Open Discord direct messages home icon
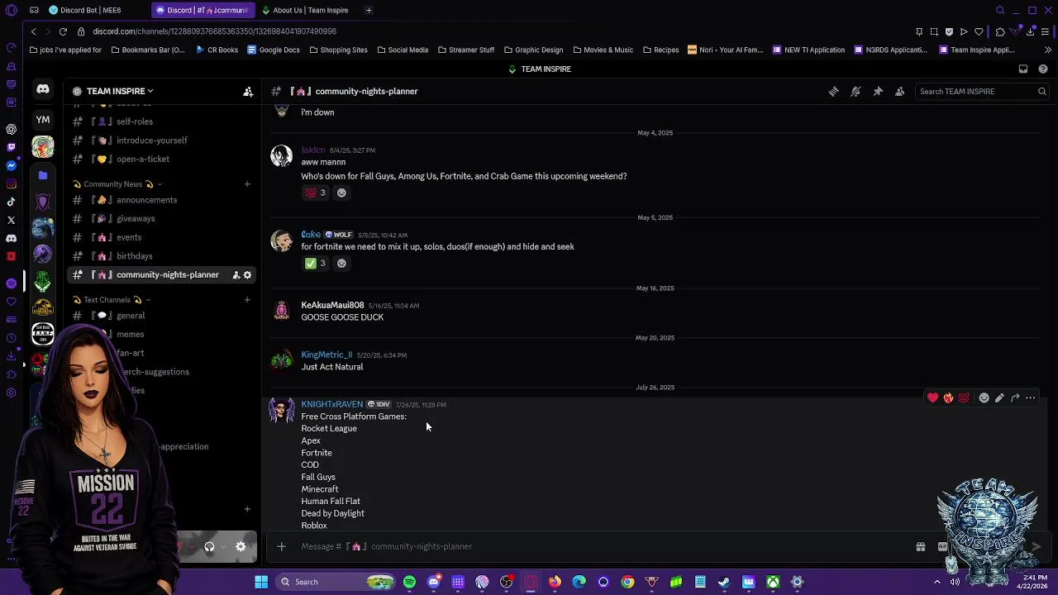The width and height of the screenshot is (1058, 595). (43, 89)
